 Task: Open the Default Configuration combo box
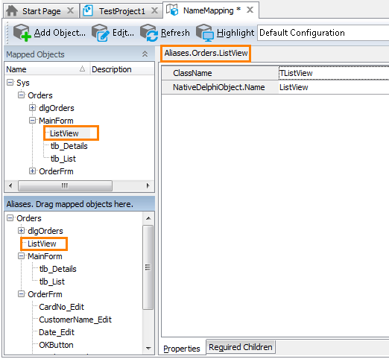323,33
